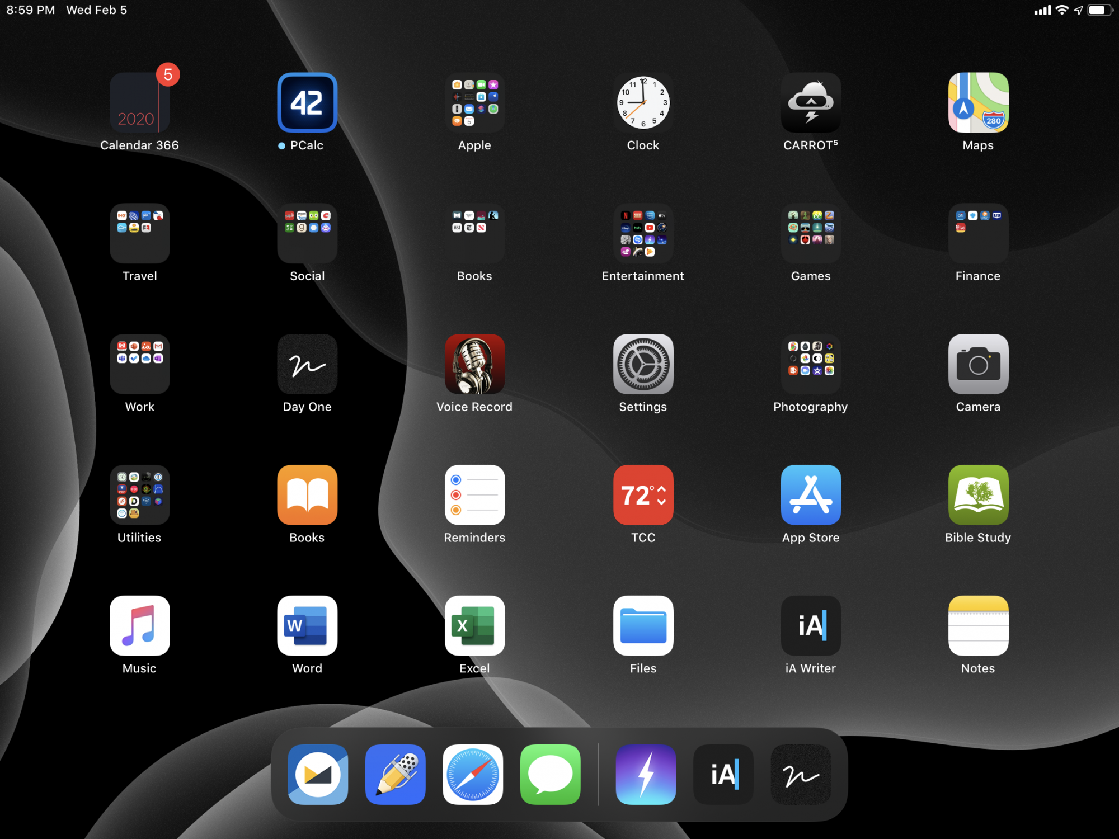The image size is (1119, 839).
Task: Open Microsoft Word
Action: point(307,625)
